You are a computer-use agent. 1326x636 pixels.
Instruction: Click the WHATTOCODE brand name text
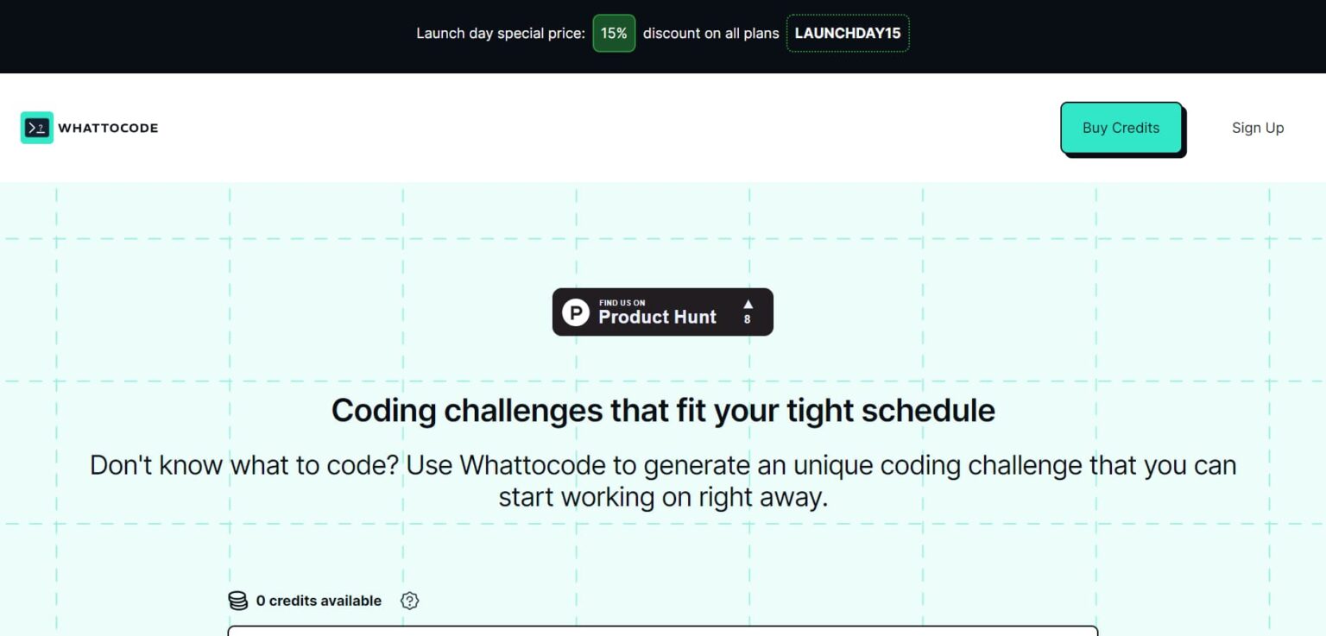[x=108, y=128]
